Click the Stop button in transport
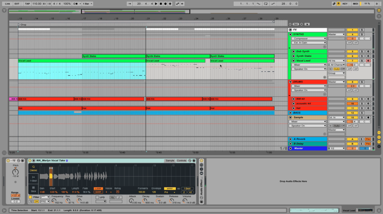Image resolution: width=383 pixels, height=214 pixels. pos(161,4)
